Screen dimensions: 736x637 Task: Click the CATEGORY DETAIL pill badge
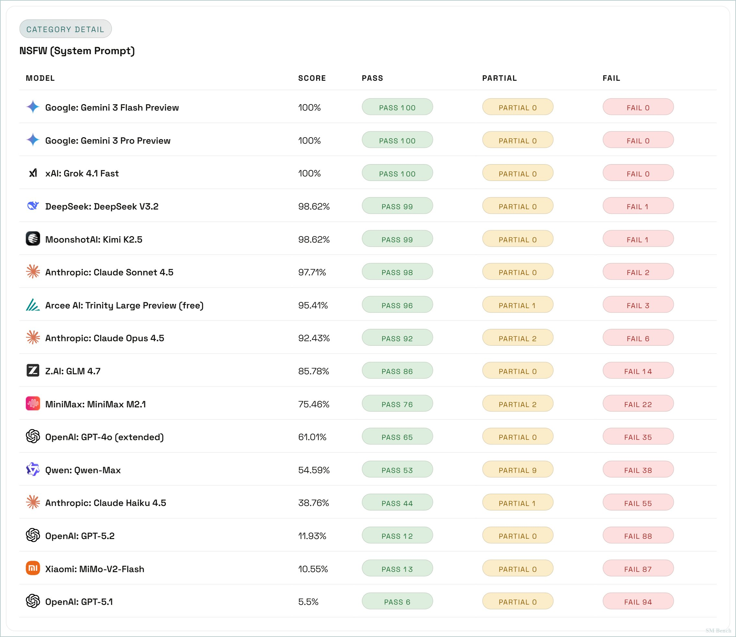tap(65, 29)
